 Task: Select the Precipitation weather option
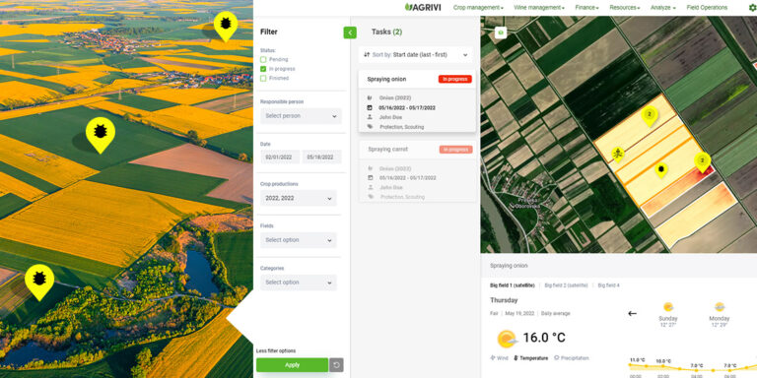point(571,358)
